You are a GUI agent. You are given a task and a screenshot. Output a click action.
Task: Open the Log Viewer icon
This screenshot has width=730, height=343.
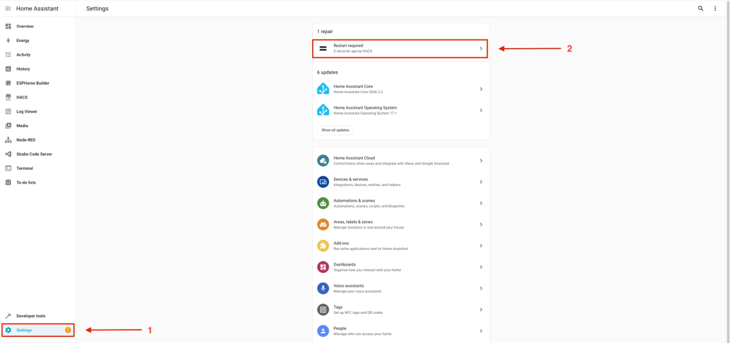tap(9, 111)
